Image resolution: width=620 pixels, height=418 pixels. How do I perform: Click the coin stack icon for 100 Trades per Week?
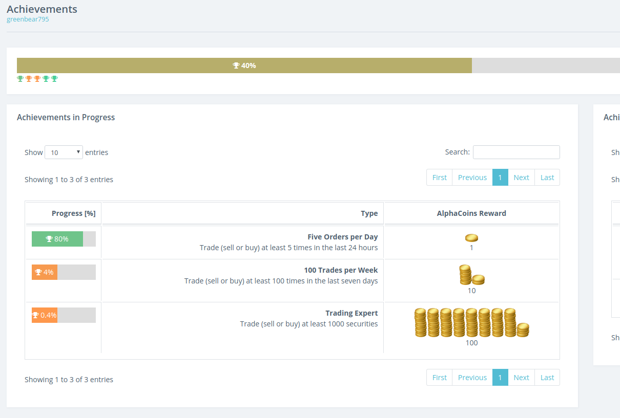pos(471,275)
